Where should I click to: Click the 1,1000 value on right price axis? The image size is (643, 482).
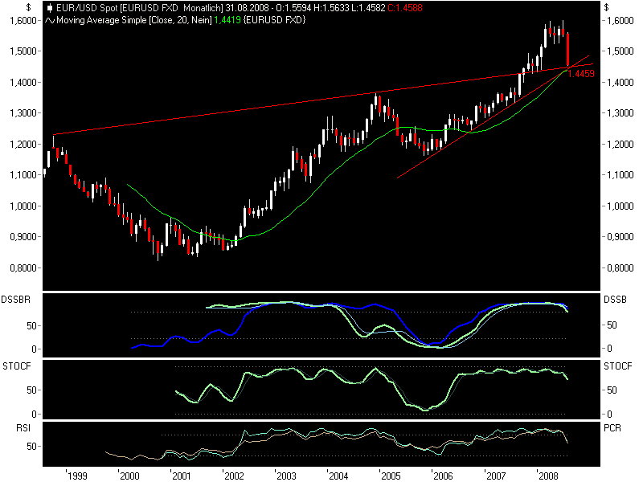pos(620,175)
